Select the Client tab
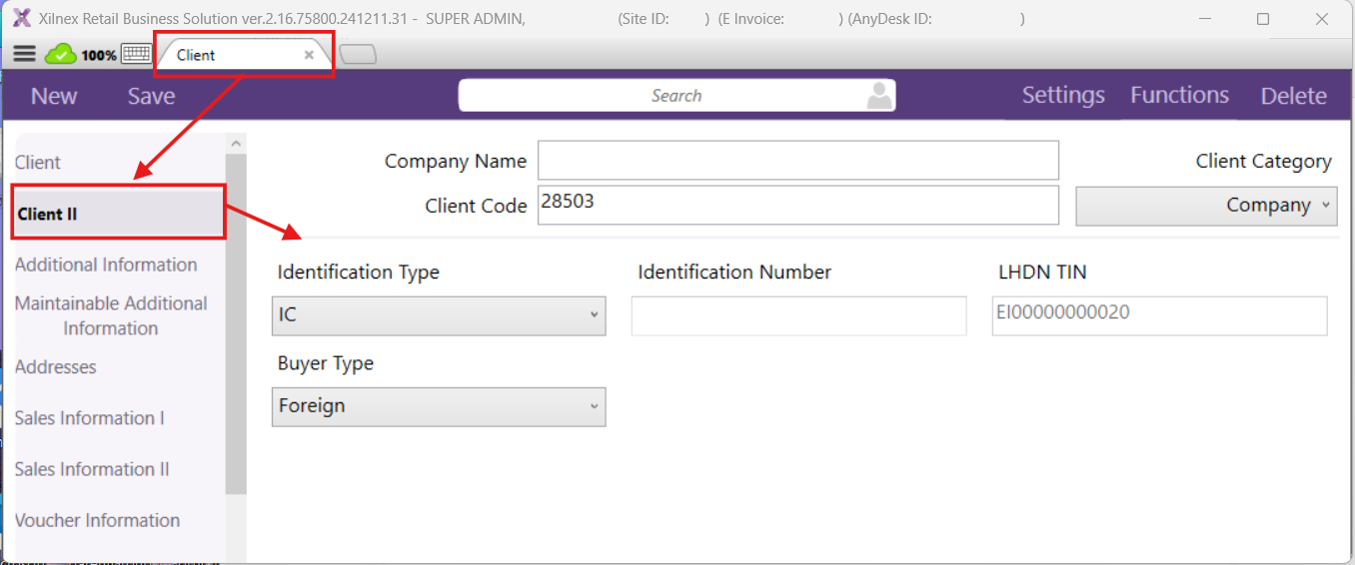 pyautogui.click(x=196, y=55)
